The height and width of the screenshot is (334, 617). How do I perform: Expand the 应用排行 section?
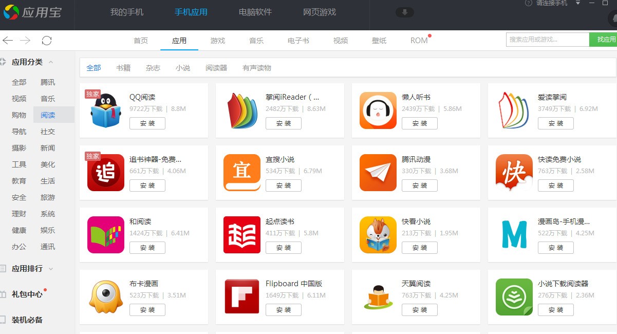click(x=28, y=268)
